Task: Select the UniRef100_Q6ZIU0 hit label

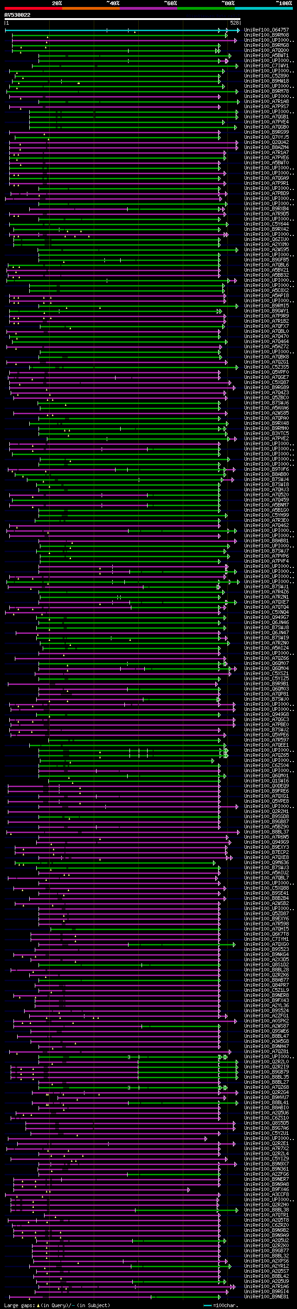Action: point(266,239)
